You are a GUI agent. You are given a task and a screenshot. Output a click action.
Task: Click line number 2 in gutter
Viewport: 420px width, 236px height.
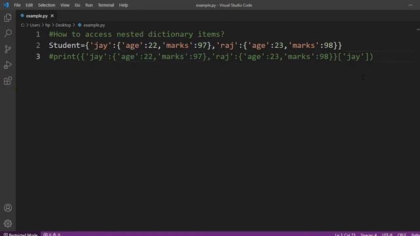pyautogui.click(x=38, y=45)
